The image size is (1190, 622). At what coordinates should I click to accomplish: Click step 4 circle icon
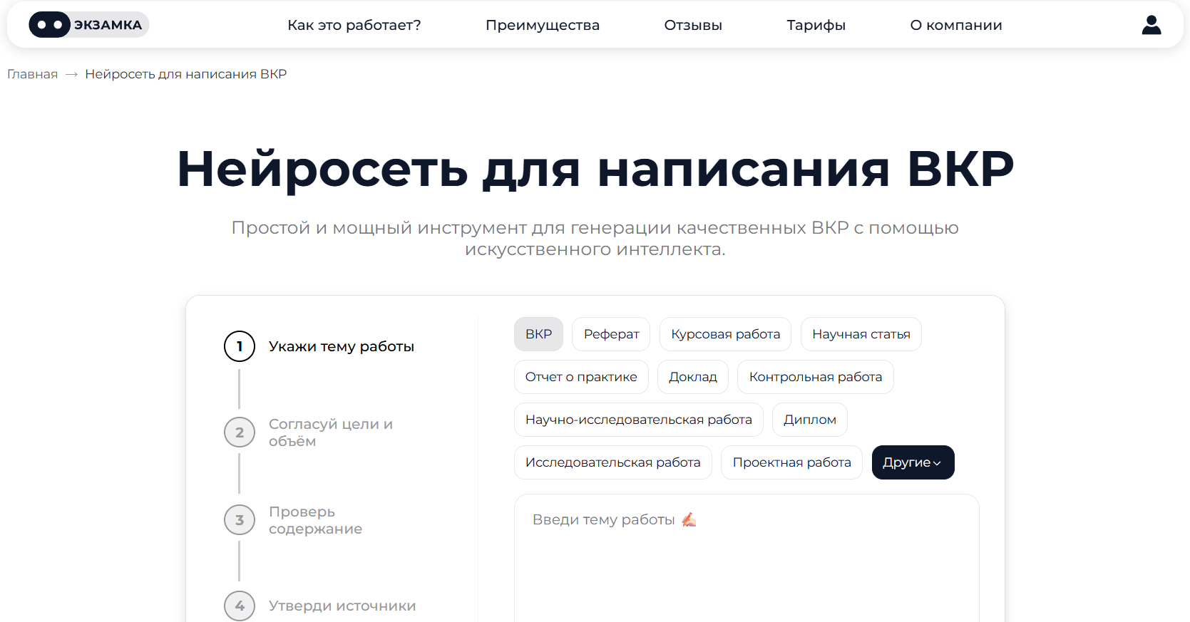point(240,606)
